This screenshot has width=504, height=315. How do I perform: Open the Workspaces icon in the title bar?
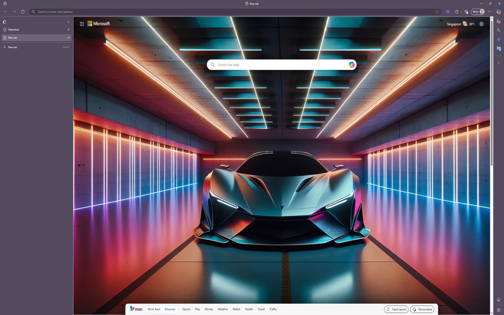pyautogui.click(x=5, y=4)
